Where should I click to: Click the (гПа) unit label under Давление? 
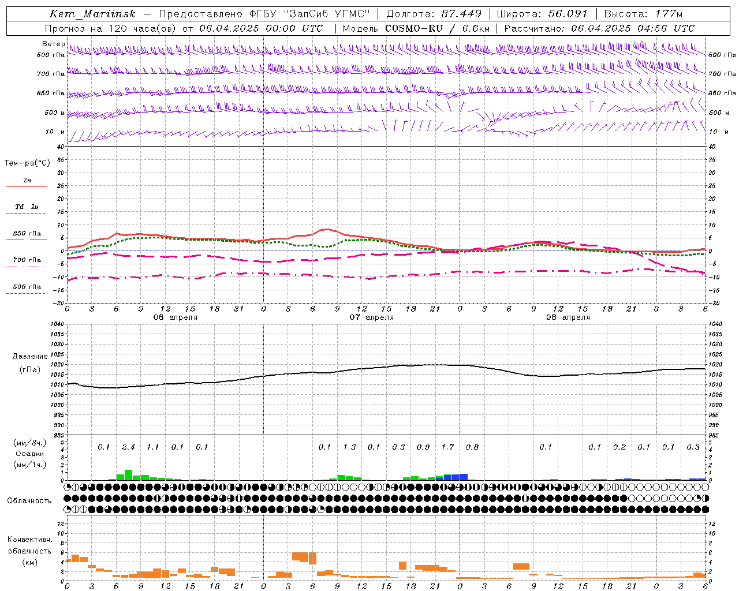point(30,369)
